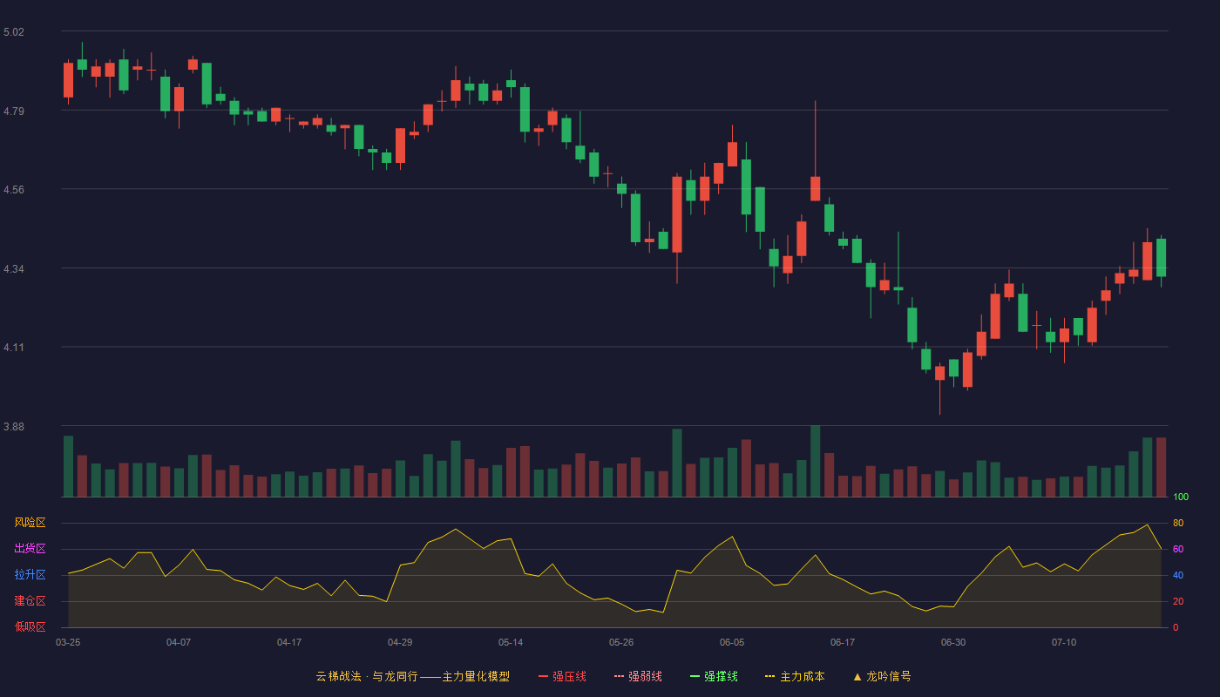
Task: Click the 03-25 date axis label
Action: pos(68,642)
